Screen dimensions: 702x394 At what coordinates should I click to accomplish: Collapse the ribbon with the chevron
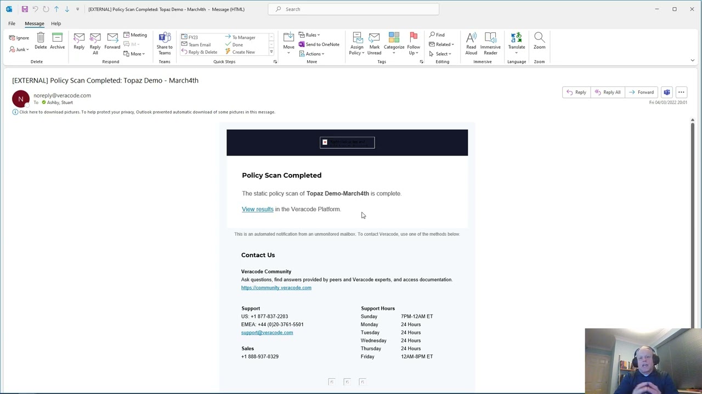[692, 61]
